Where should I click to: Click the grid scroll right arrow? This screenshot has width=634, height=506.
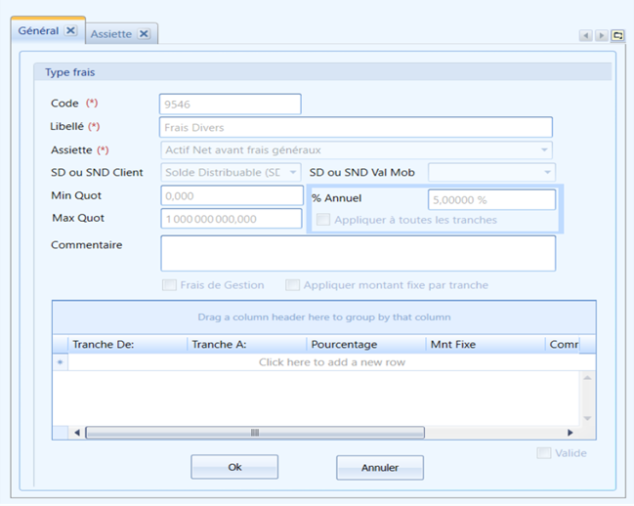(571, 433)
